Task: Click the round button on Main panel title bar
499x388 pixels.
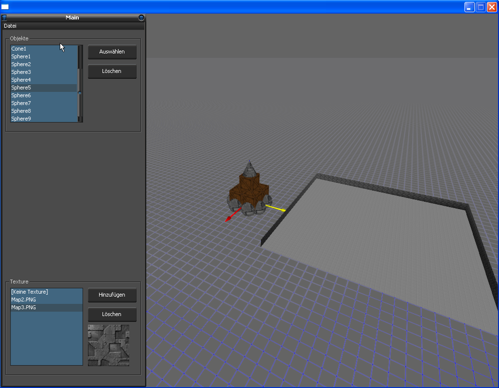Action: click(141, 18)
